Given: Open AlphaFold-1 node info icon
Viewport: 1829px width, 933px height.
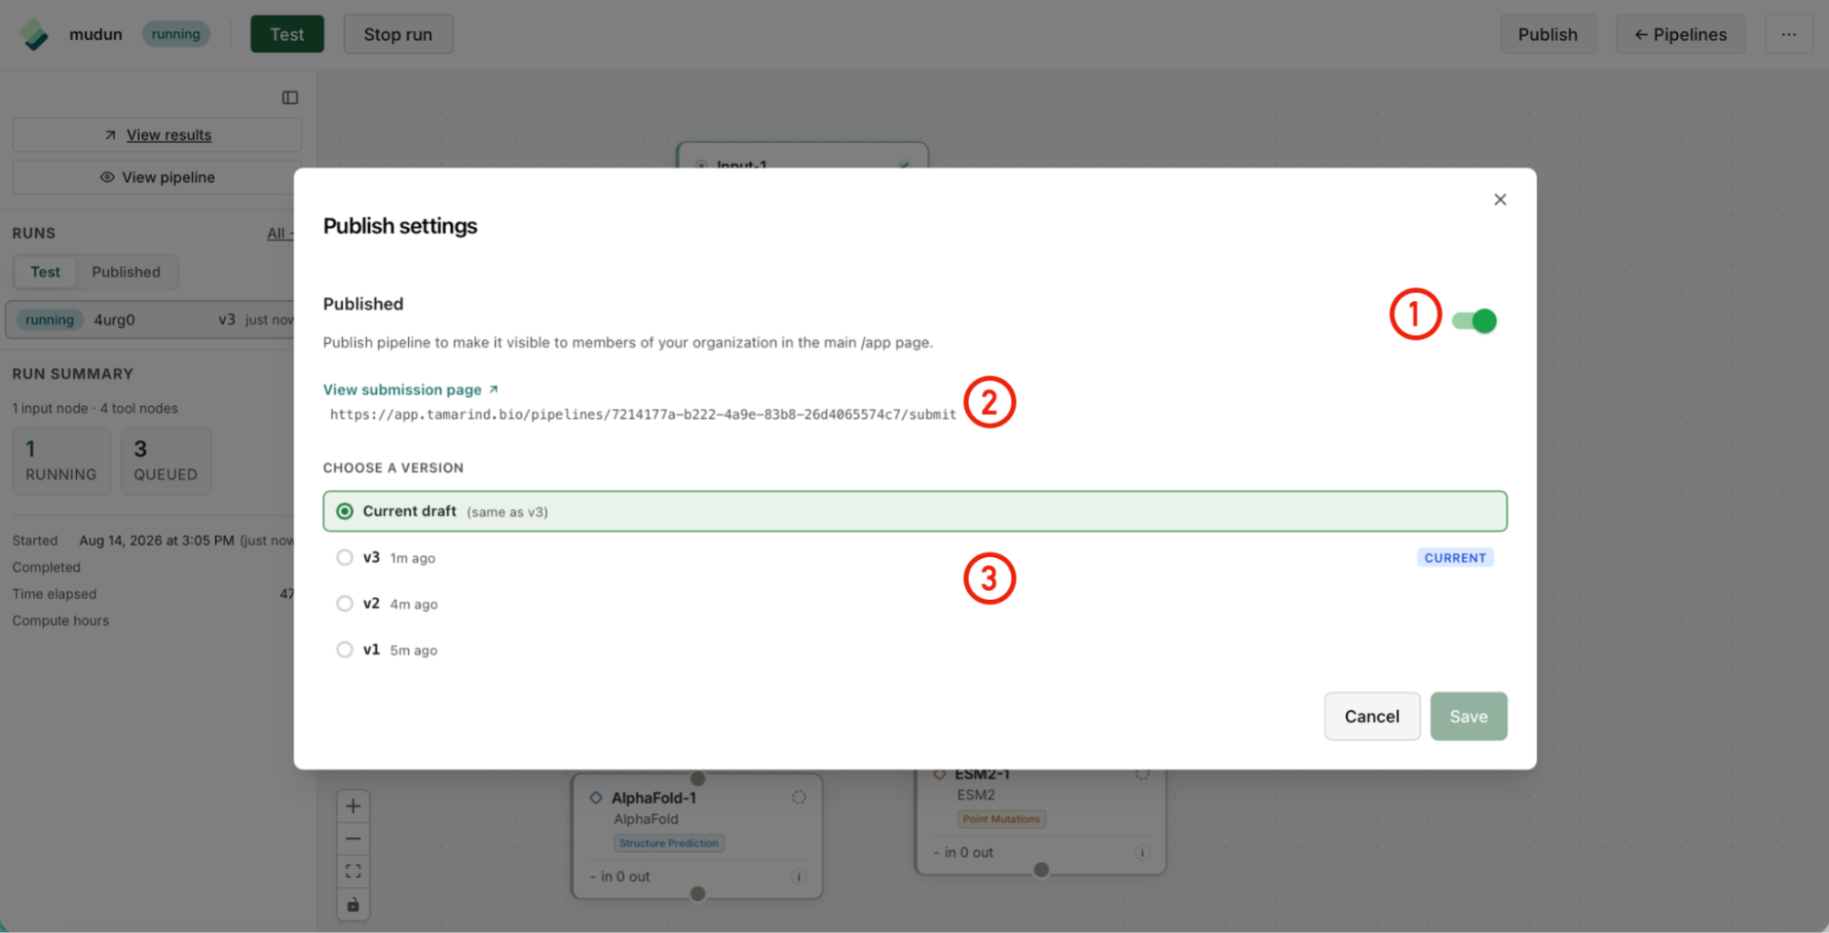Looking at the screenshot, I should (x=799, y=876).
